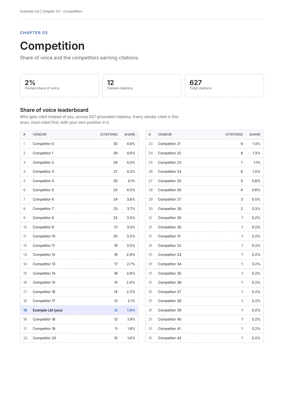This screenshot has height=402, width=284.
Task: Click 'Competitor 2' vendor name
Action: click(43, 162)
